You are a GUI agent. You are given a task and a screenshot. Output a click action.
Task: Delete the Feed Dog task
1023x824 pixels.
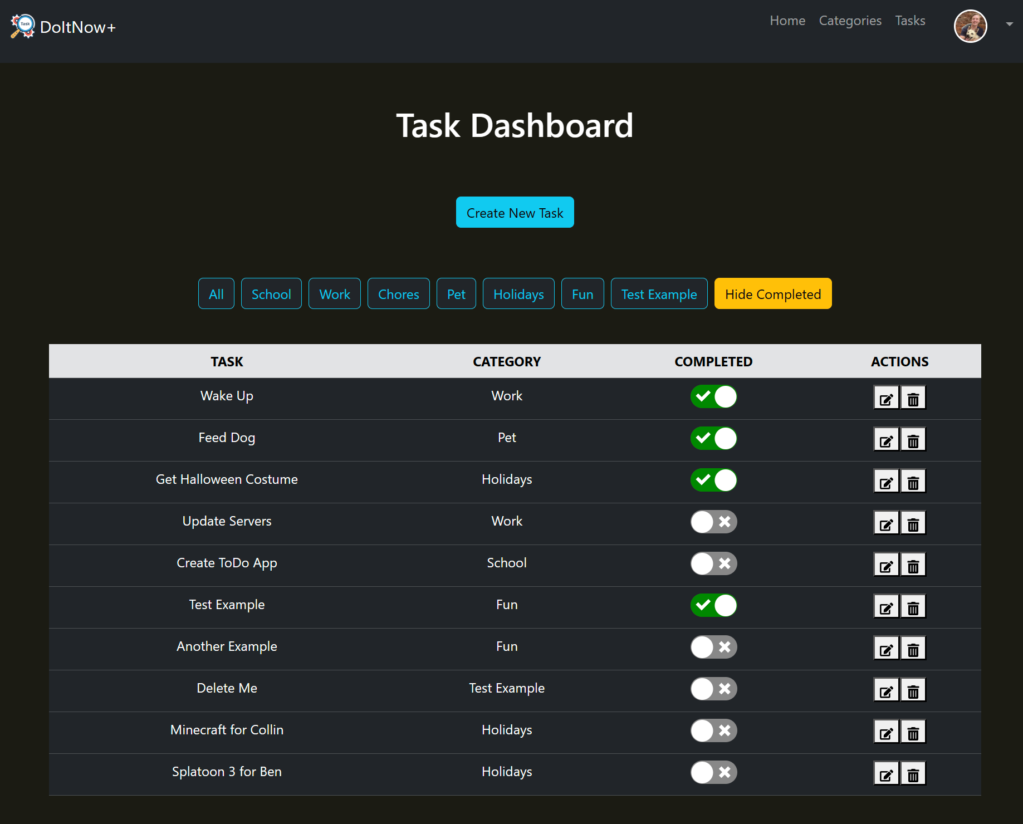pyautogui.click(x=913, y=440)
